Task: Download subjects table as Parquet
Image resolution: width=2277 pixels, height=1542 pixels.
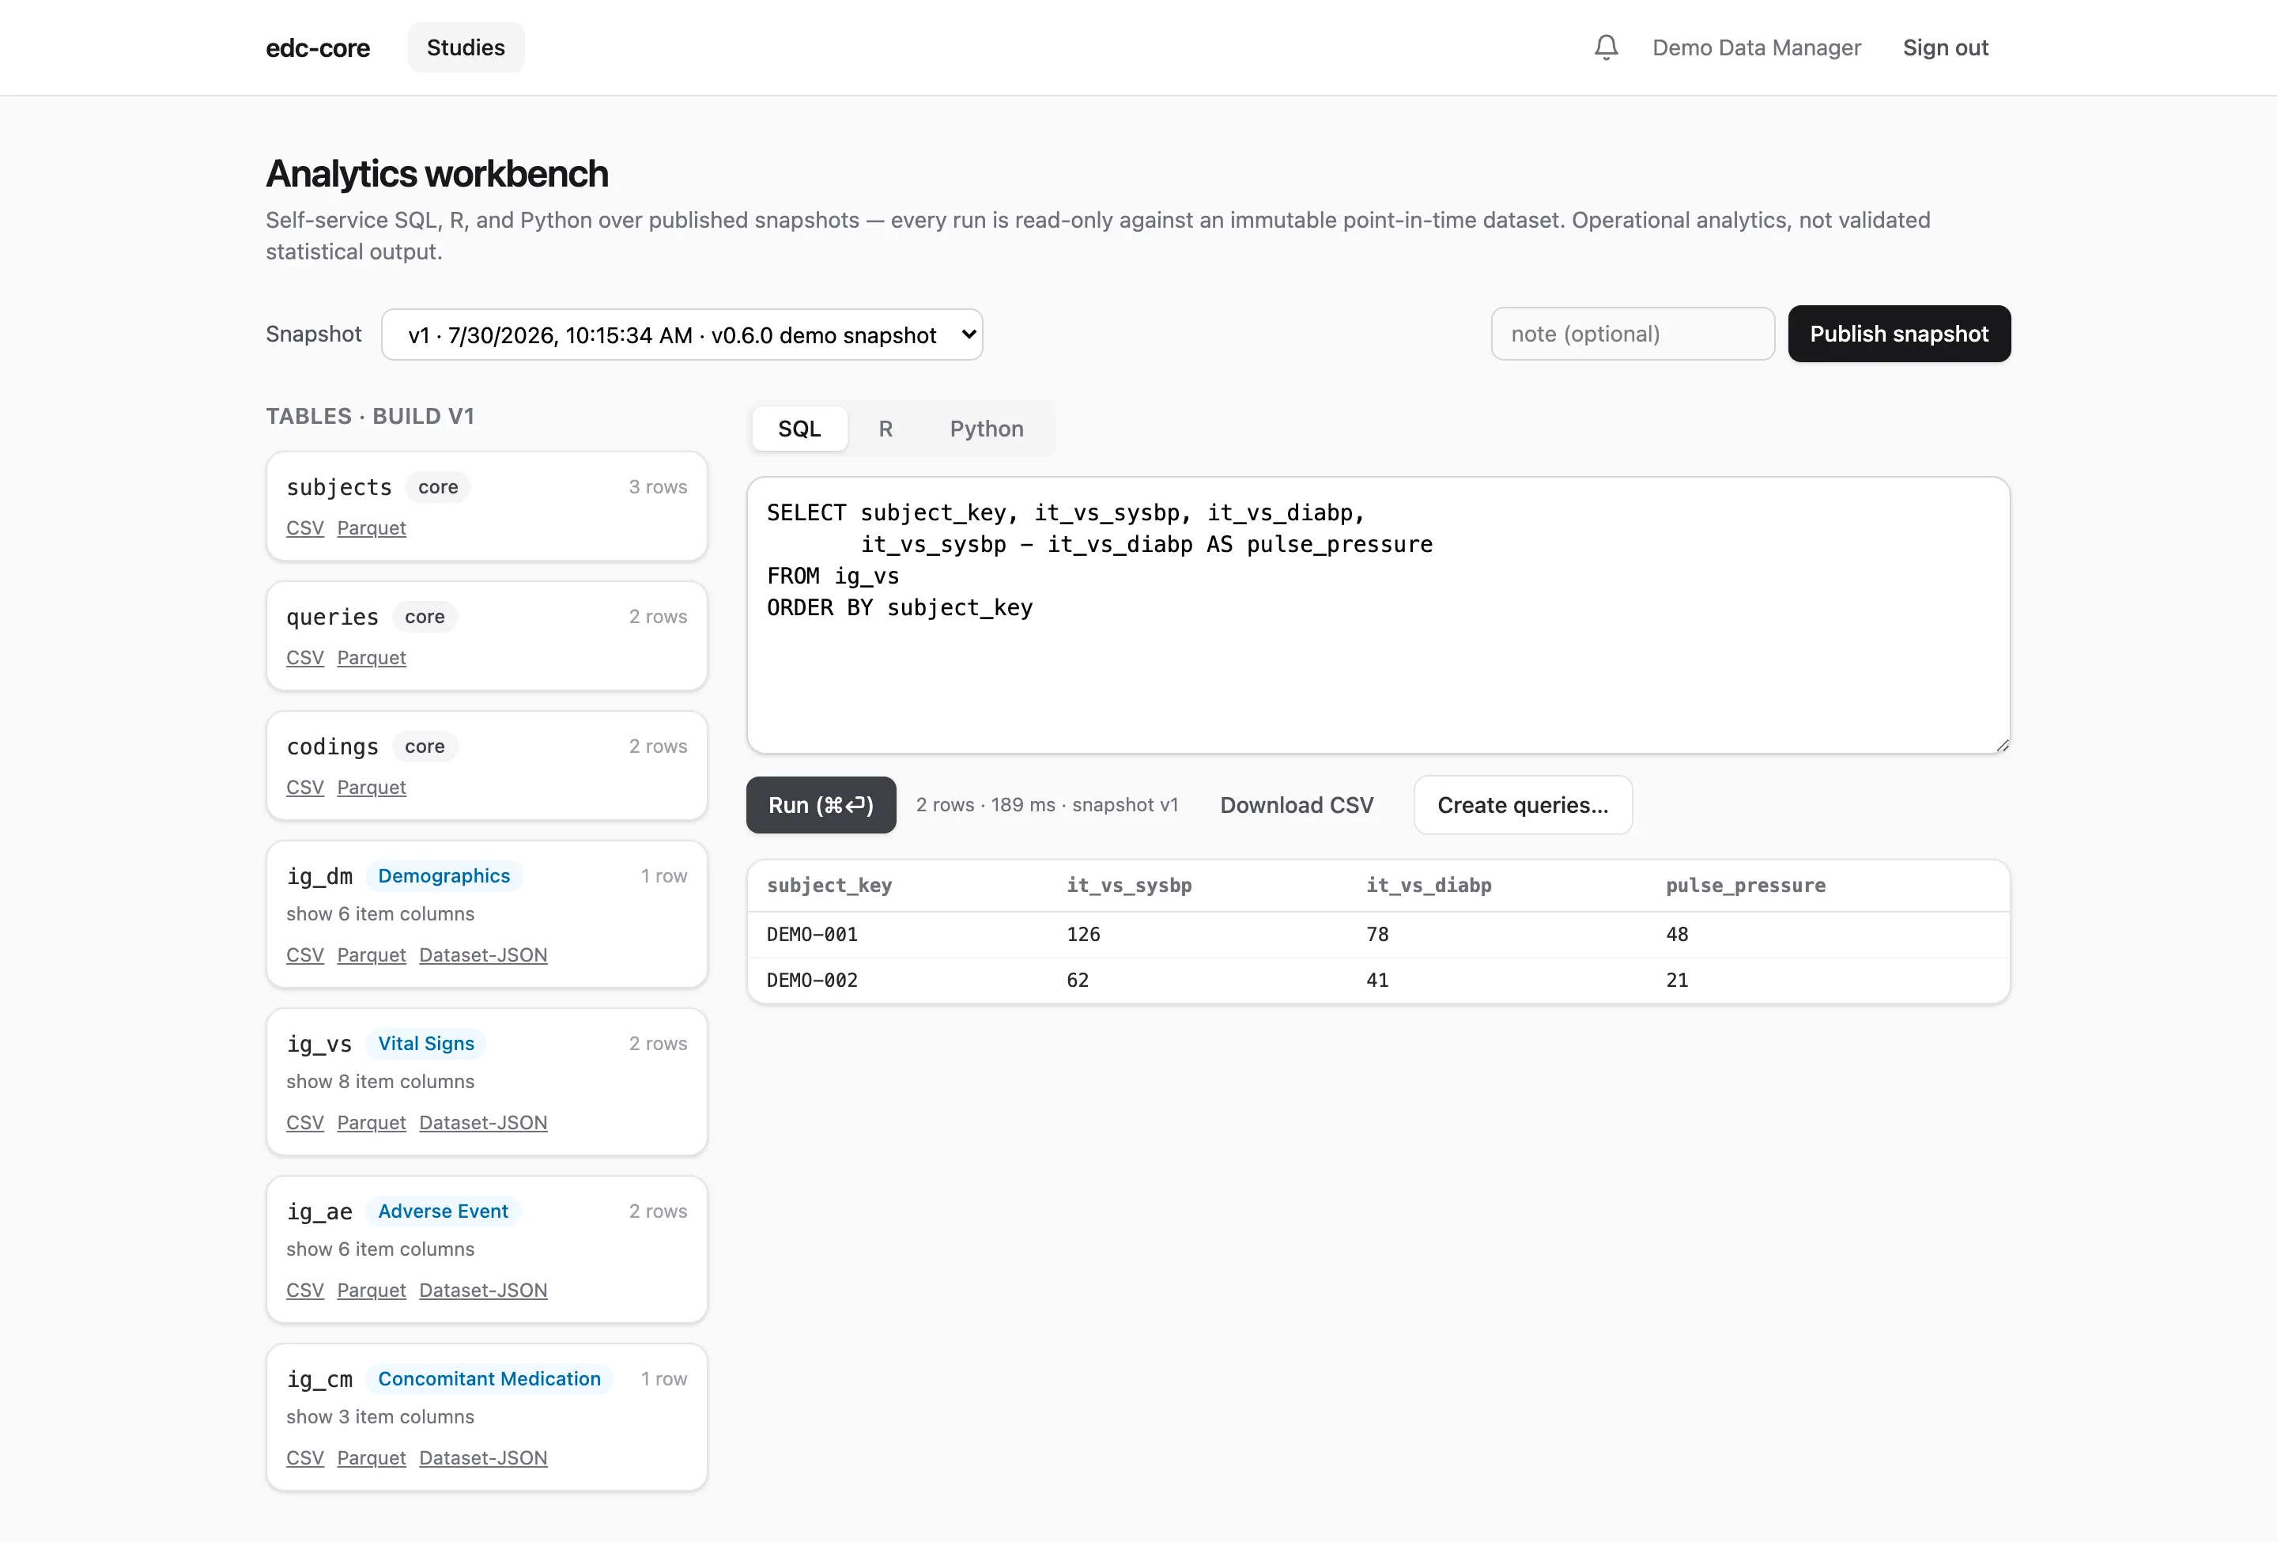Action: click(x=372, y=528)
